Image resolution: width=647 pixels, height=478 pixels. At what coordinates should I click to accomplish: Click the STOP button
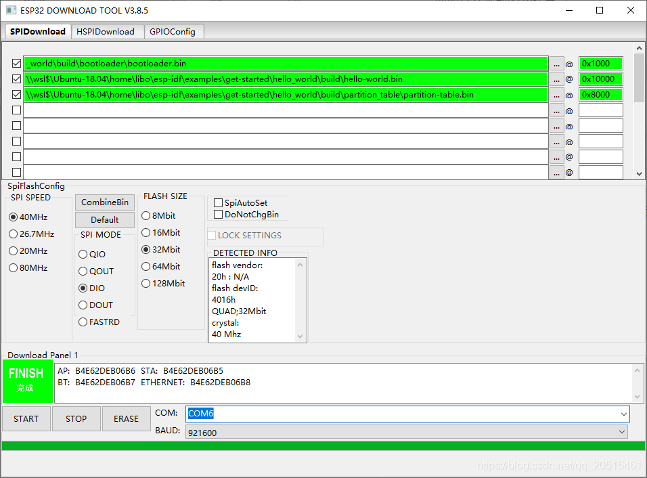point(76,419)
